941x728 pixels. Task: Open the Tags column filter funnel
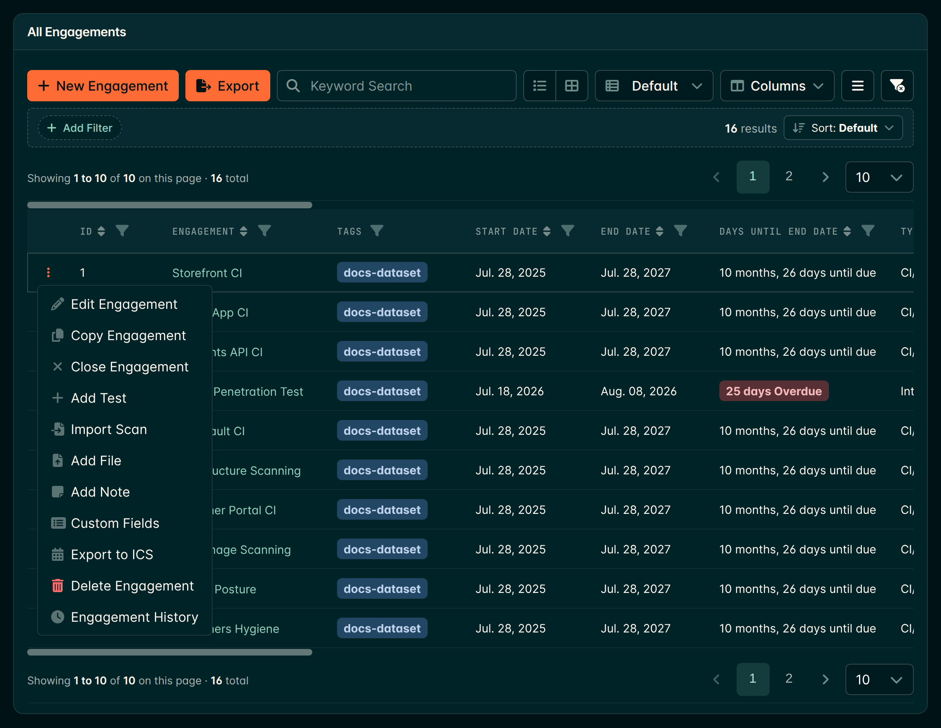[x=377, y=231]
